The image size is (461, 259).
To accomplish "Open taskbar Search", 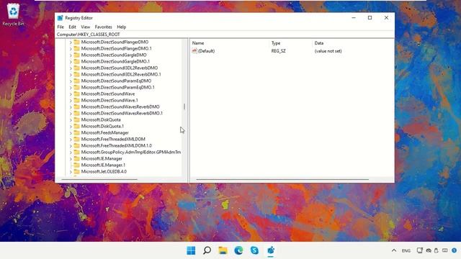I will pos(207,250).
